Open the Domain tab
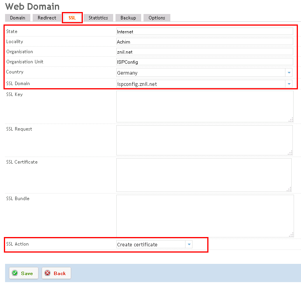The width and height of the screenshot is (301, 286). [x=17, y=18]
